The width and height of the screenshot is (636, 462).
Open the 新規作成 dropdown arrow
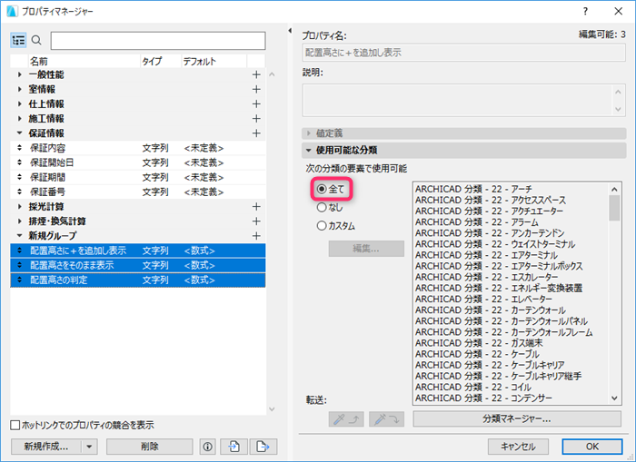coord(89,447)
